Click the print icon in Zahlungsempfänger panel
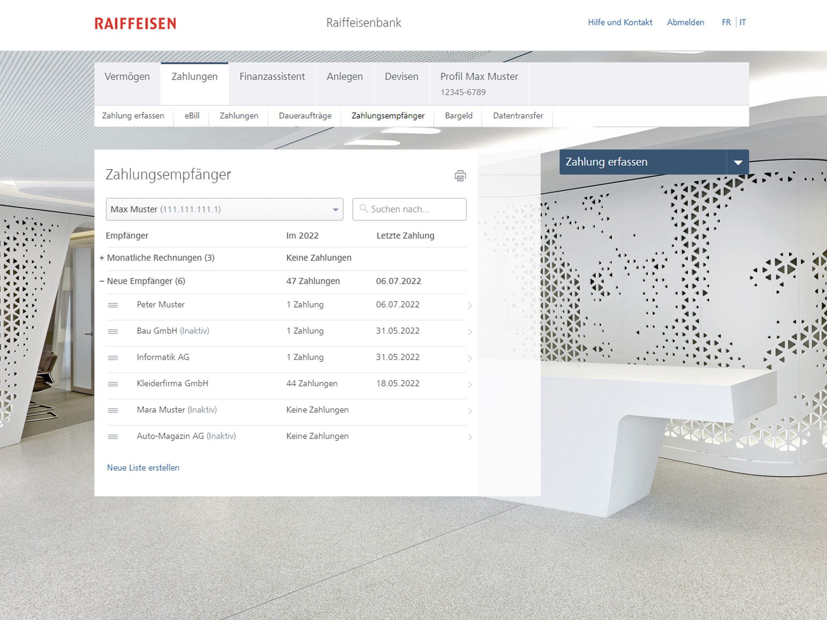This screenshot has height=620, width=827. pos(460,176)
